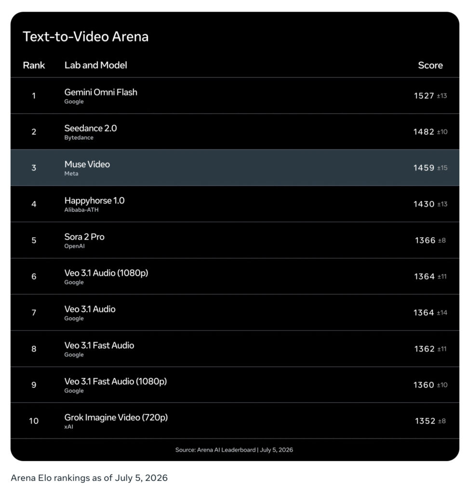Select the Rank column header
The width and height of the screenshot is (468, 494).
(x=34, y=65)
